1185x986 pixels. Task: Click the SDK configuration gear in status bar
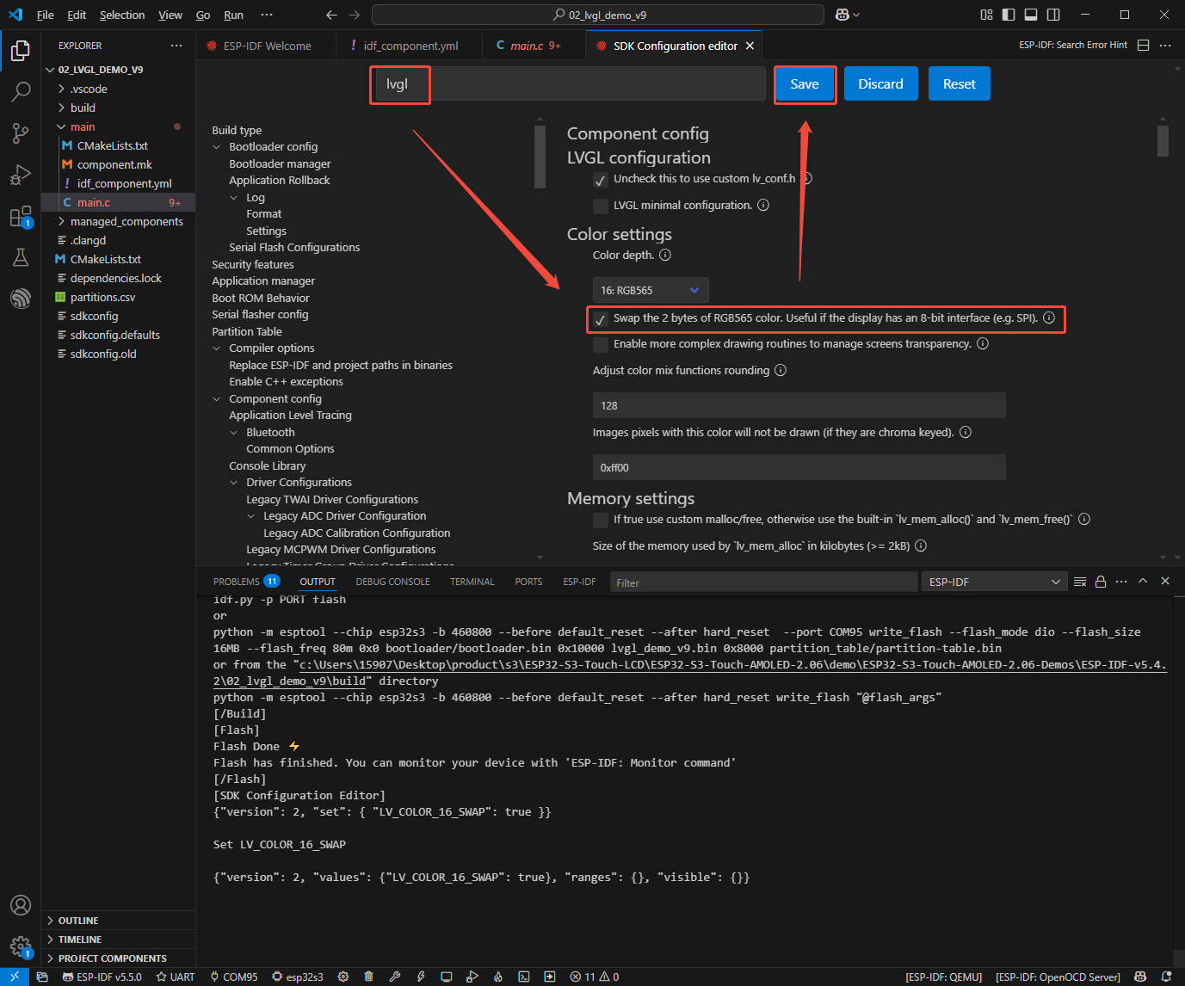pos(343,977)
